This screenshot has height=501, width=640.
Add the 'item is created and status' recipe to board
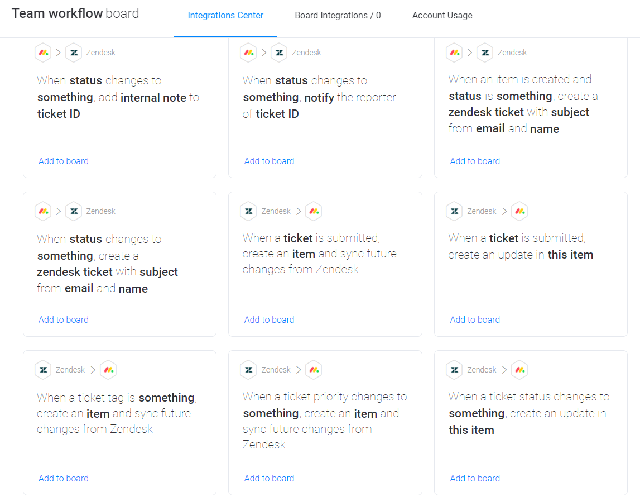(475, 161)
